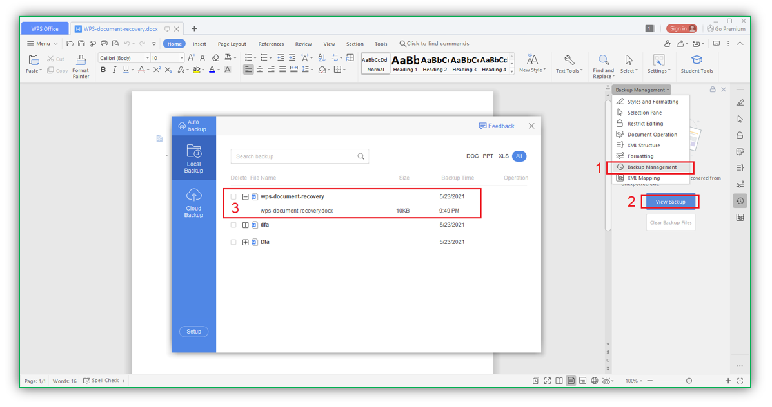This screenshot has height=407, width=772.
Task: Click the Setup button in backup dialog
Action: coord(193,331)
